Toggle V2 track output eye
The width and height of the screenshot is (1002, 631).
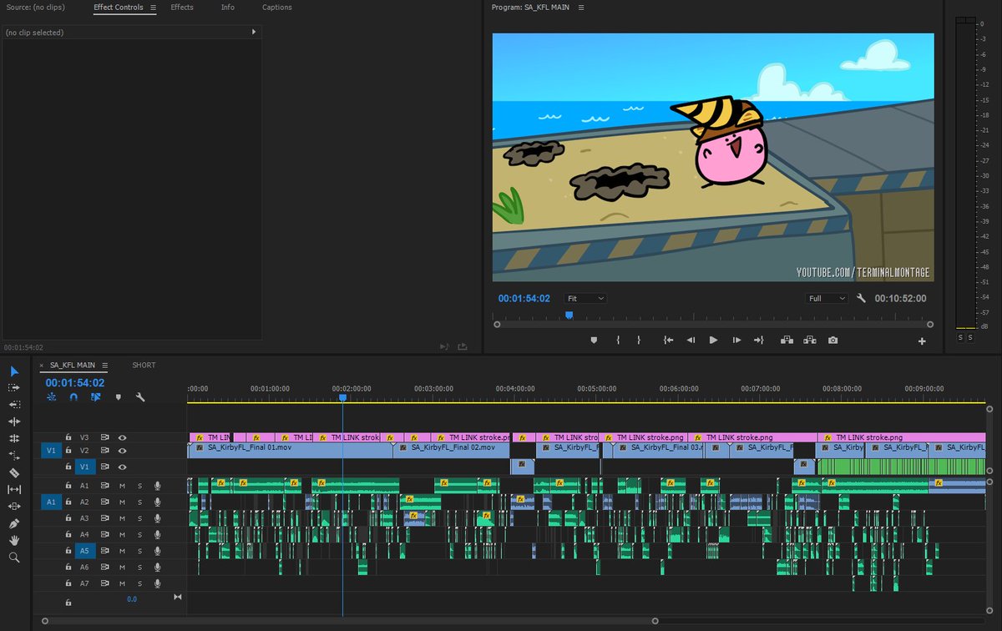pyautogui.click(x=123, y=451)
